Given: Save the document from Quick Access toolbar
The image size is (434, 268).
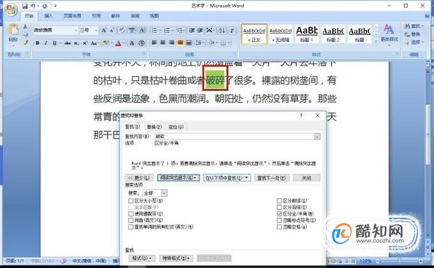Looking at the screenshot, I should point(25,6).
